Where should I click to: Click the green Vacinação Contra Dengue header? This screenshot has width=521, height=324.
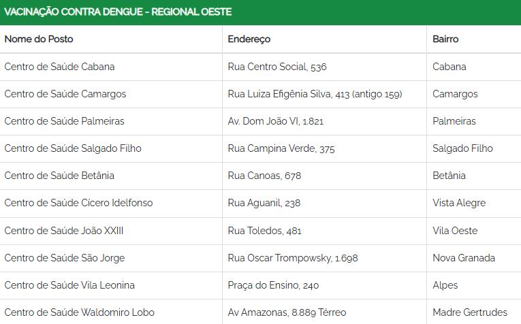tap(260, 12)
